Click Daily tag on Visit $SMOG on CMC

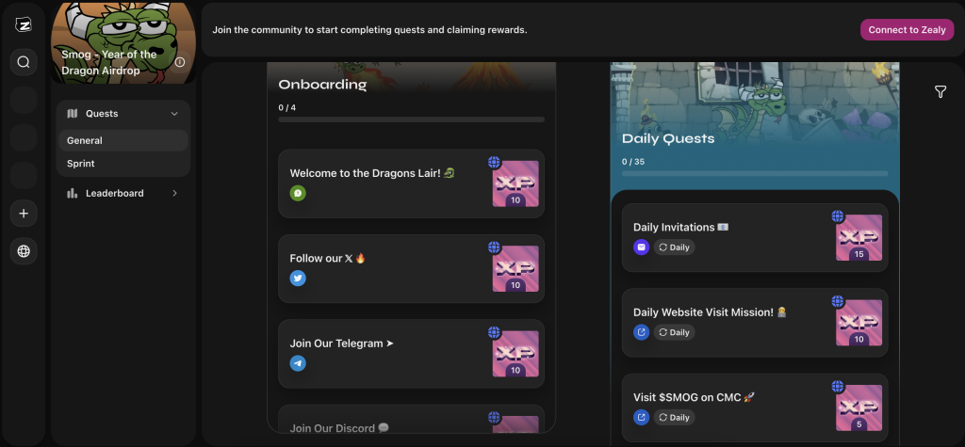[674, 418]
